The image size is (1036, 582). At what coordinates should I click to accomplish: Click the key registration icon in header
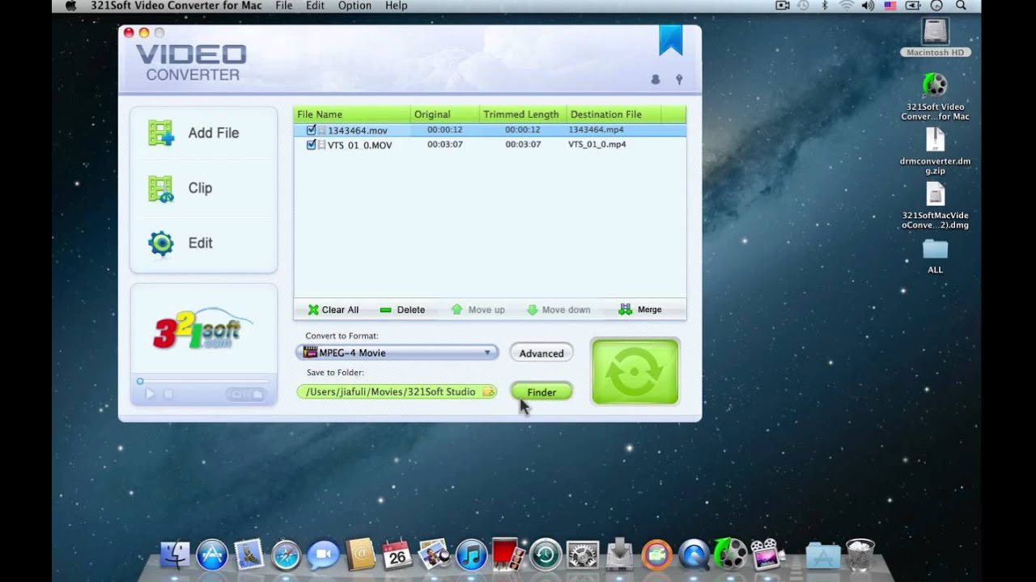pos(679,79)
